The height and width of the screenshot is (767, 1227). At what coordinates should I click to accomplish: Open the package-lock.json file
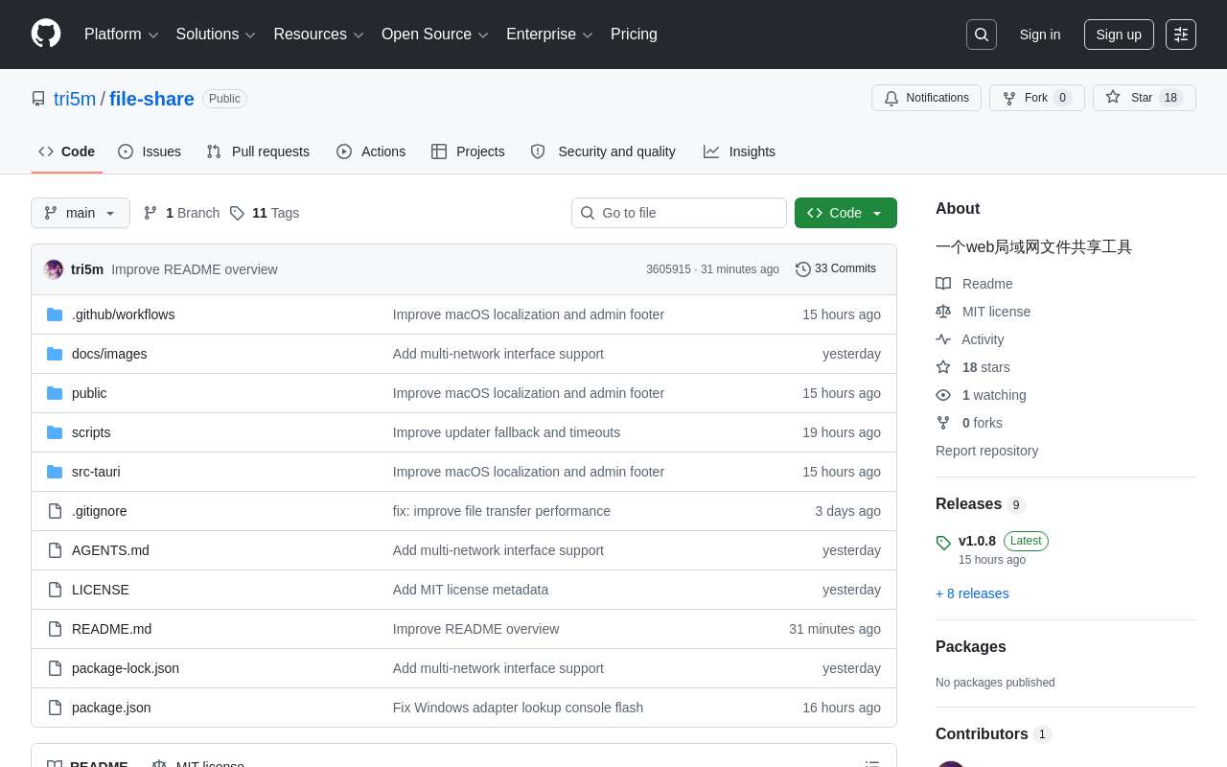(126, 668)
